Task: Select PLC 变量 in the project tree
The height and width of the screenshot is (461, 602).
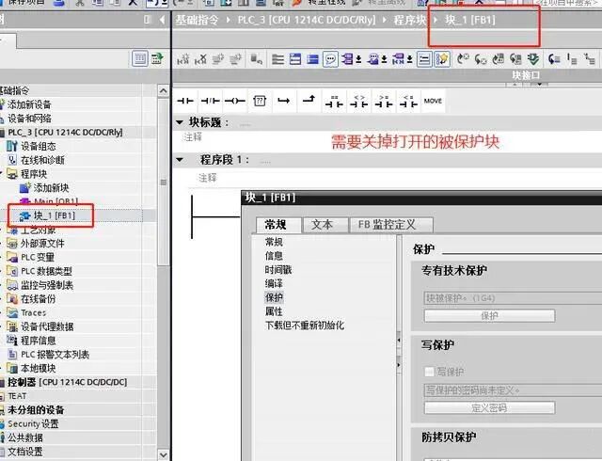Action: click(x=38, y=257)
